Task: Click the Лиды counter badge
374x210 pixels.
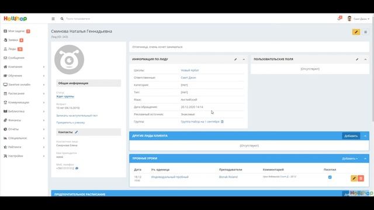Action: tap(20, 49)
